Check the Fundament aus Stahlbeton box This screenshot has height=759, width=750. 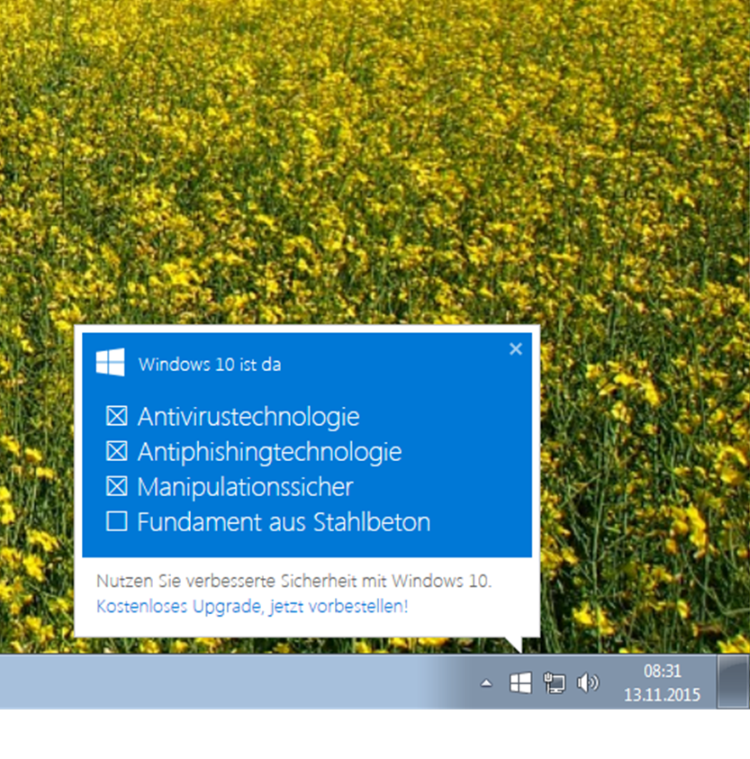pos(117,522)
